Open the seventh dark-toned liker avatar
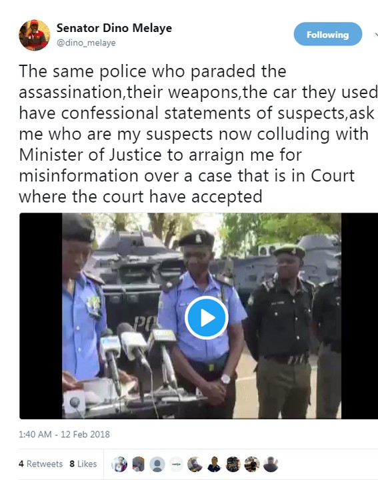The image size is (378, 480). 233,464
